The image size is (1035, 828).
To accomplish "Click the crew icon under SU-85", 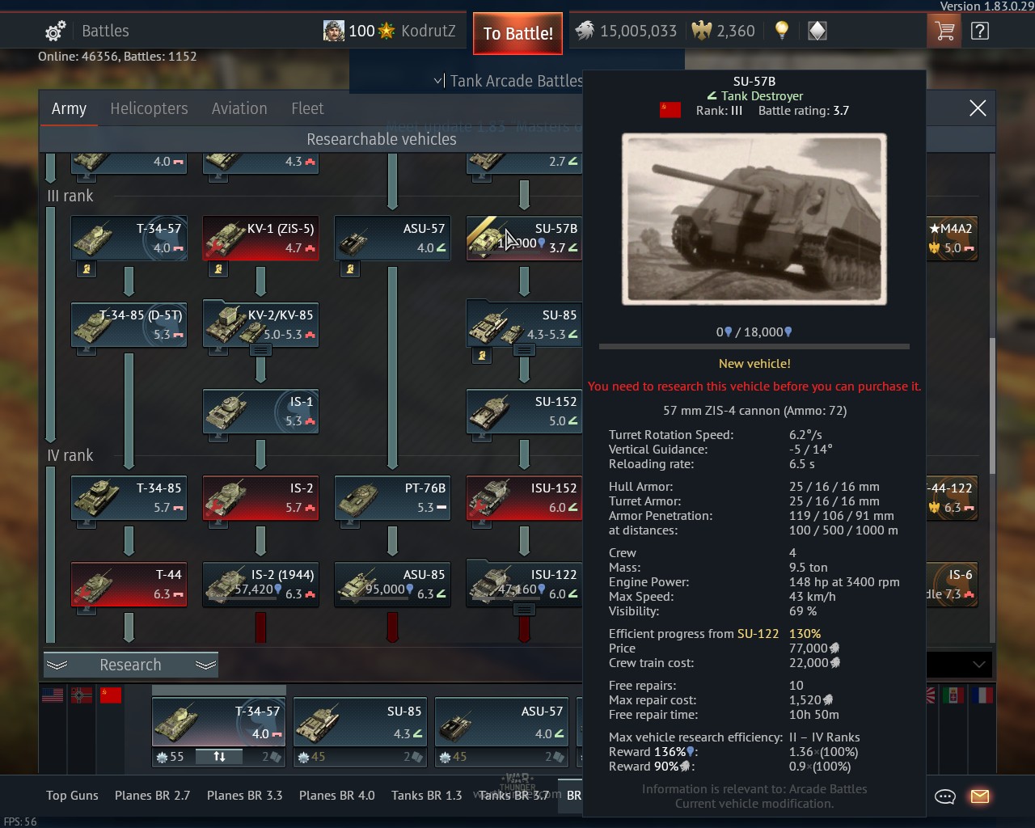I will point(482,355).
